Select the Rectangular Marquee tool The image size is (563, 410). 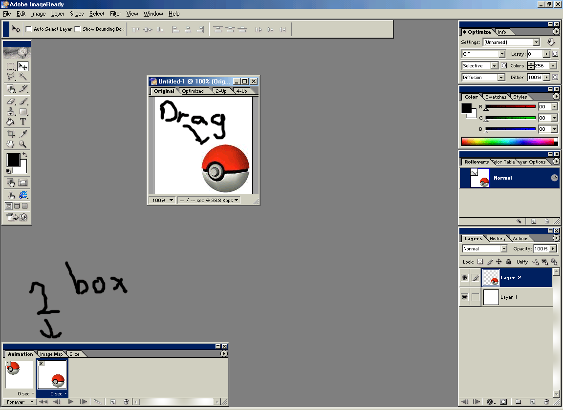(x=11, y=66)
